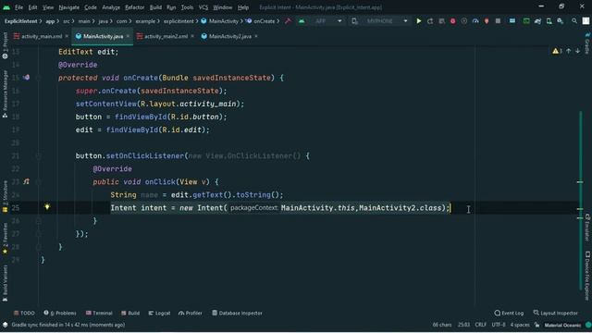Close the MainActivity2.java tab
Image resolution: width=592 pixels, height=333 pixels.
[256, 36]
